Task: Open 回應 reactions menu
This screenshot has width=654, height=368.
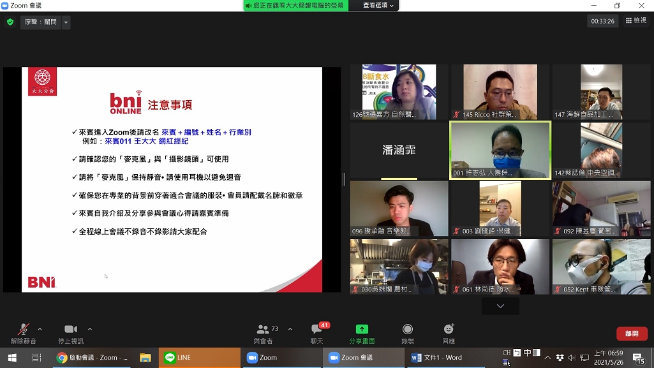Action: [449, 334]
